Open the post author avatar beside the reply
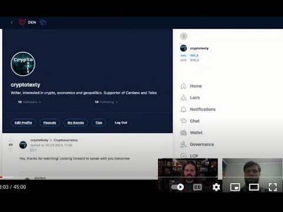 (23, 145)
